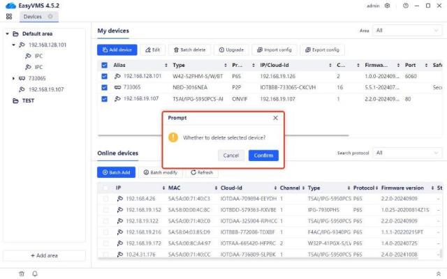Select the Devices tab
This screenshot has width=447, height=279.
[32, 16]
